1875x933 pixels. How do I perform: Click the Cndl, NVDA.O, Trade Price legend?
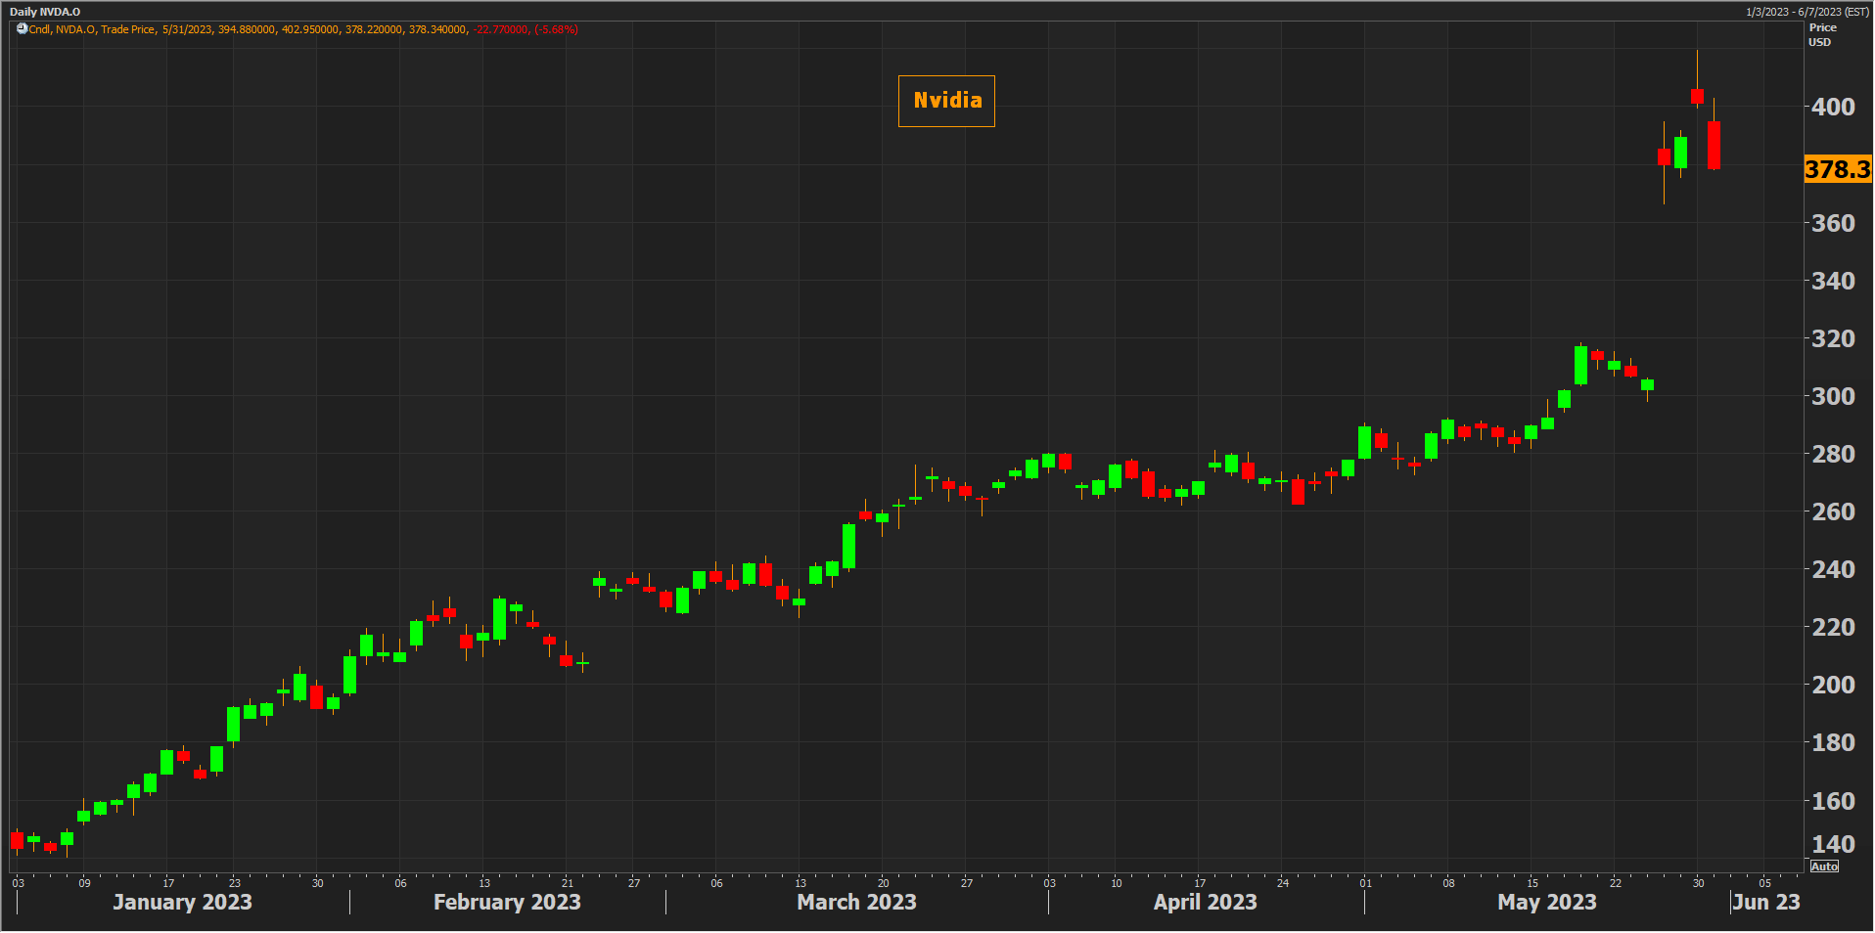point(92,29)
